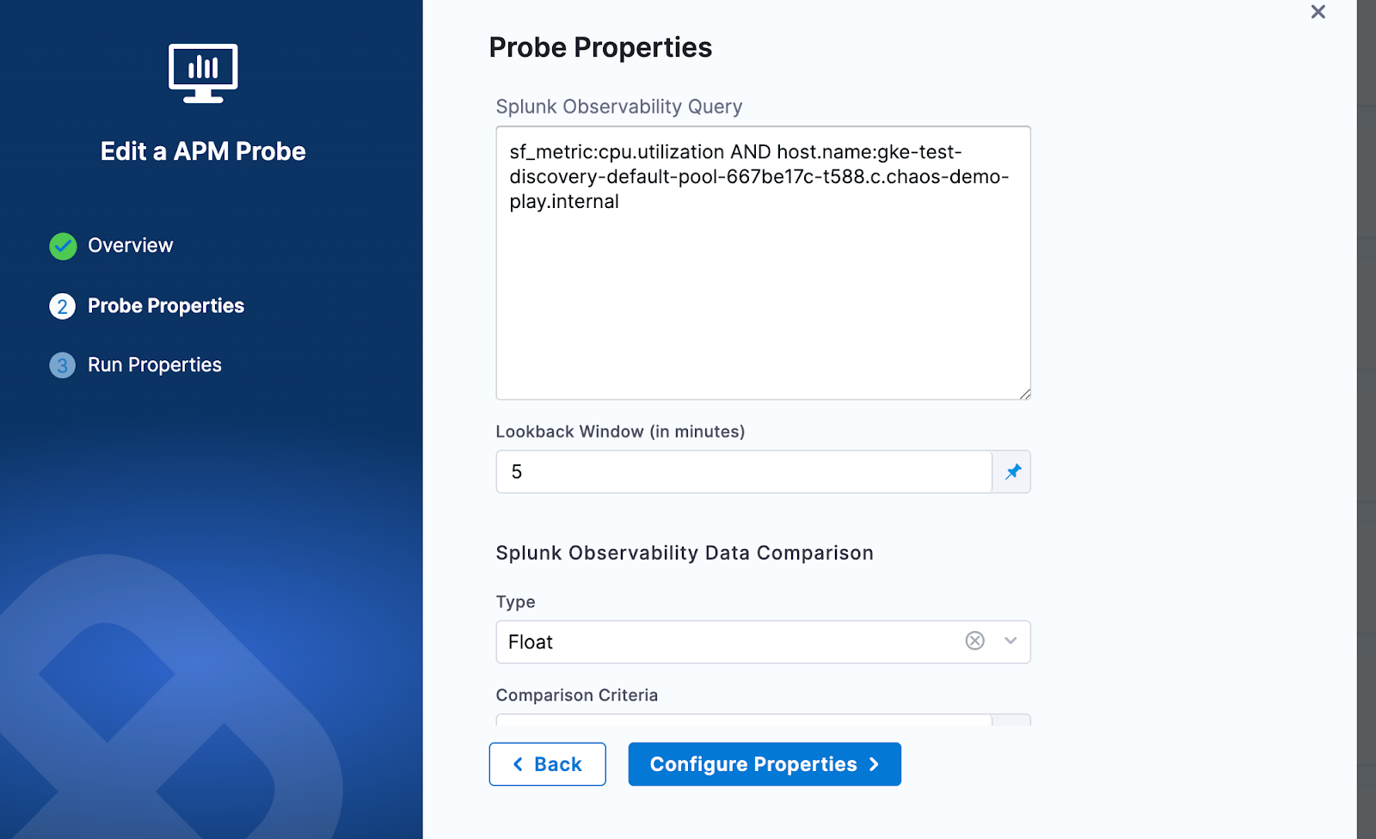Click the Lookback Window minutes field
Viewport: 1376px width, 839px height.
pos(744,472)
